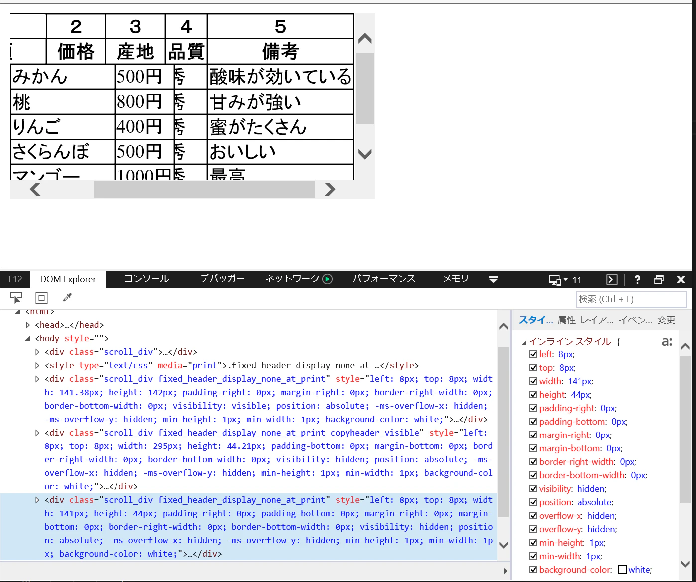Click the さくらんぼ table cell

coord(63,151)
